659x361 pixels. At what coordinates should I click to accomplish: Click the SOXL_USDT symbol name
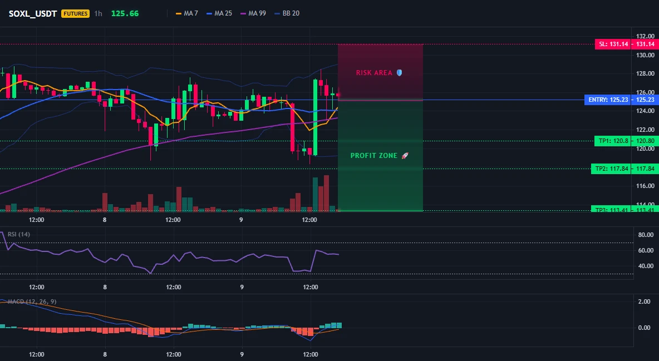(x=33, y=13)
